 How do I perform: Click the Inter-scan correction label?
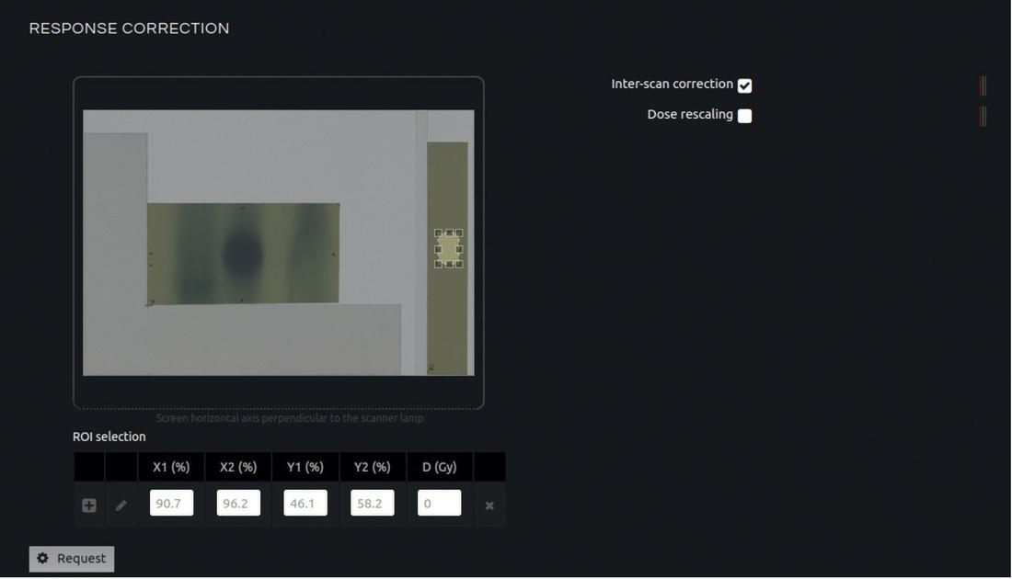point(672,84)
